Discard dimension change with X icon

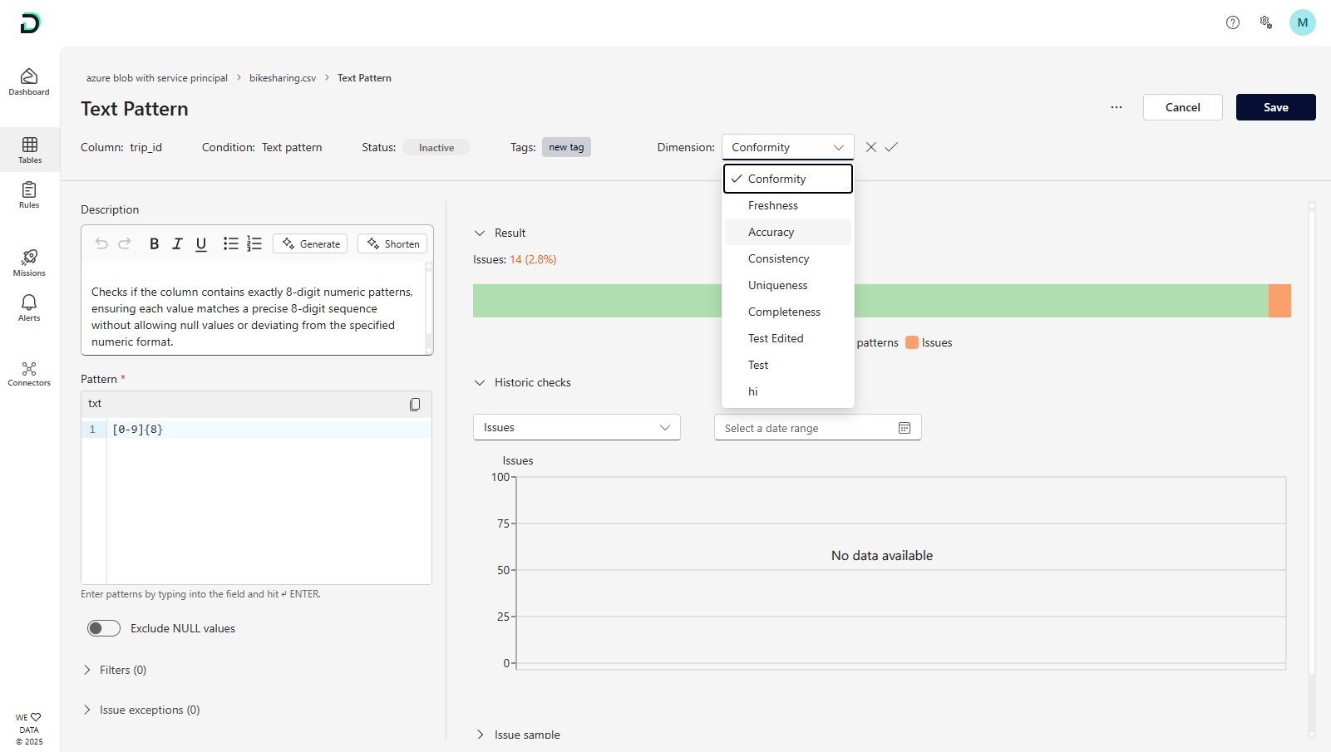[x=870, y=147]
